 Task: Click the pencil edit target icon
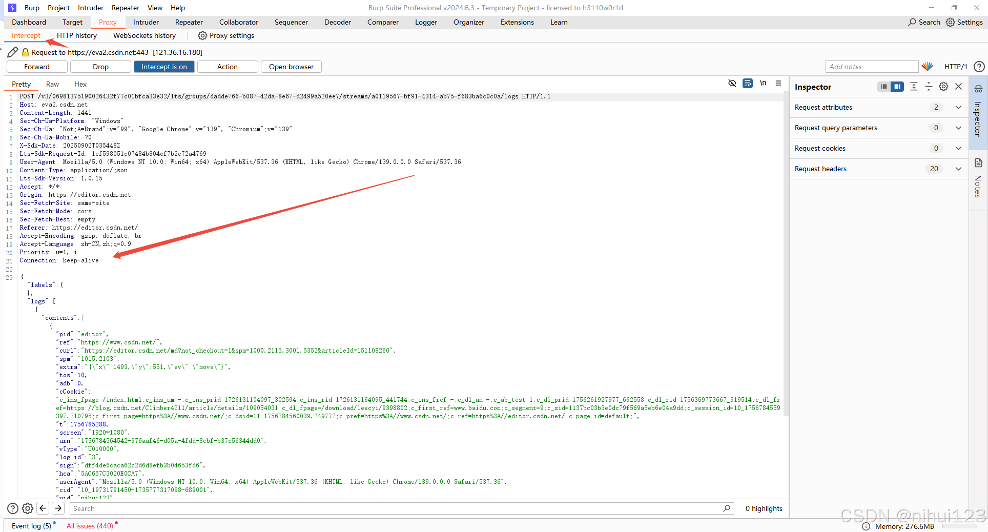click(x=13, y=52)
